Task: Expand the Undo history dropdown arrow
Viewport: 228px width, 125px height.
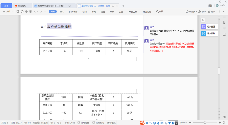Action: [x=37, y=12]
